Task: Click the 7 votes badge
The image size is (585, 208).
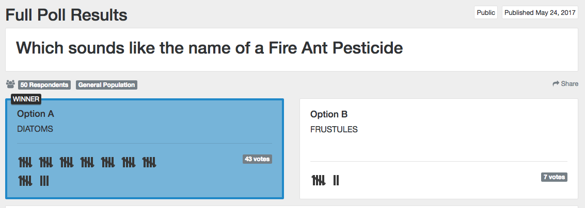Action: click(x=554, y=177)
